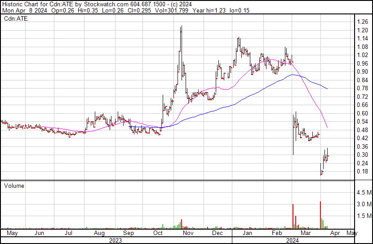Viewport: 373px width, 244px height.
Task: Select the 3.0 M volume axis label
Action: 364,204
